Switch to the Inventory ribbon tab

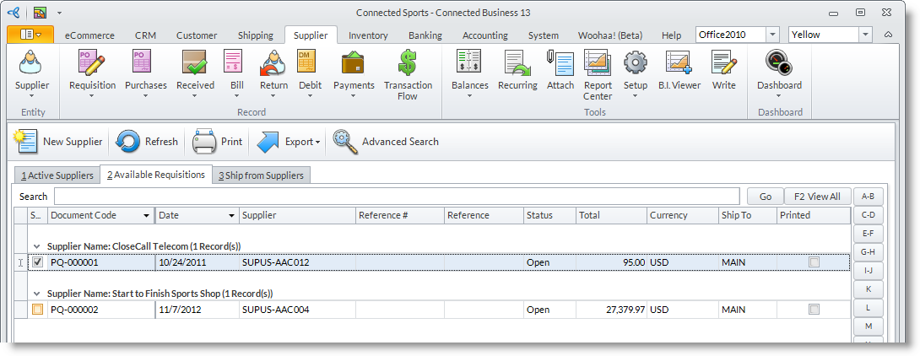pos(368,35)
